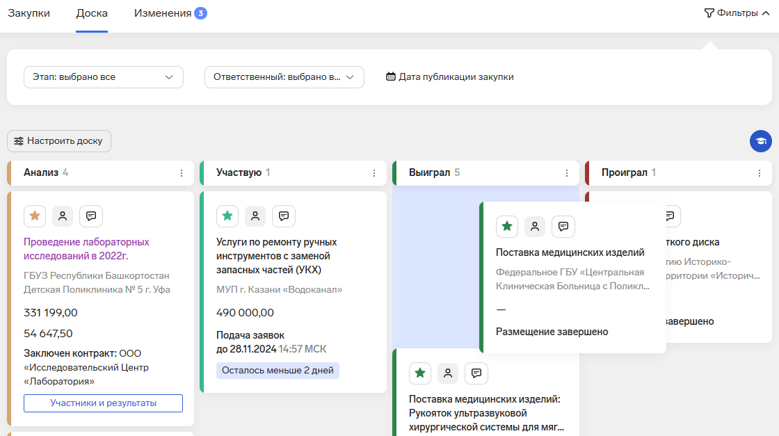The height and width of the screenshot is (436, 779).
Task: Switch to the Закупки tab
Action: [x=29, y=13]
